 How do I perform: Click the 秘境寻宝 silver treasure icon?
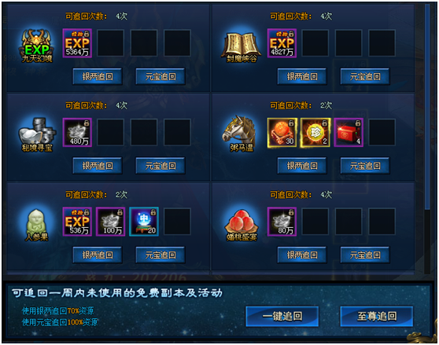37,134
